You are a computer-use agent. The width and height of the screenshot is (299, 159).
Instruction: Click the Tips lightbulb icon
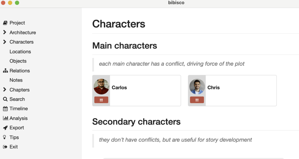(x=5, y=137)
